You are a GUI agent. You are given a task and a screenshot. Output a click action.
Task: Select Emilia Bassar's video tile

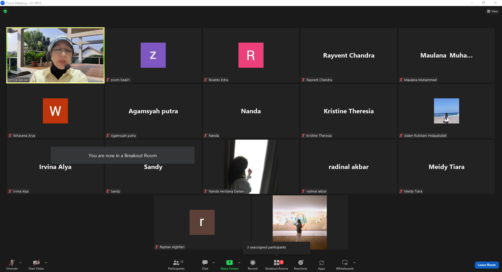click(x=55, y=55)
